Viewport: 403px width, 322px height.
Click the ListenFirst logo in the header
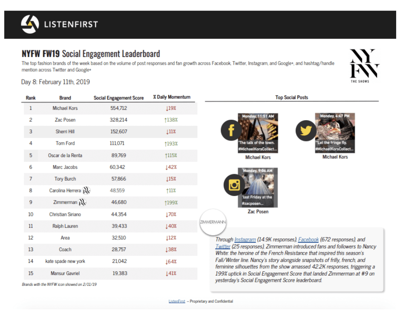click(x=60, y=24)
